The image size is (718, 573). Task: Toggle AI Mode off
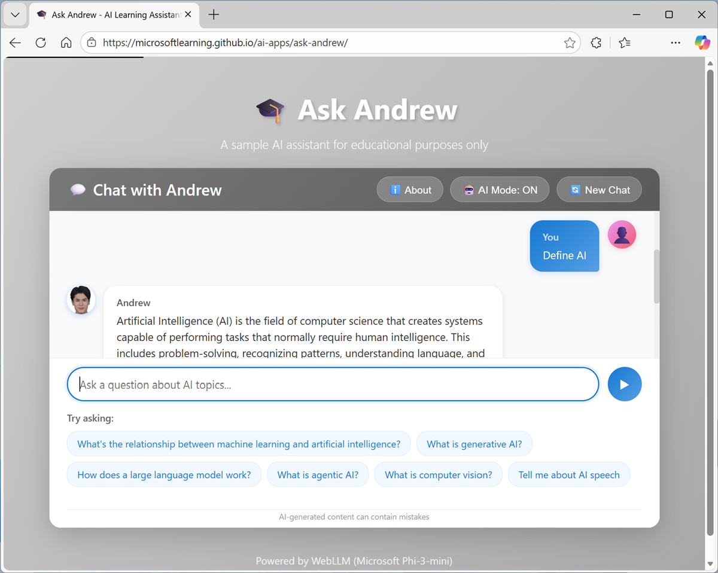pos(500,189)
